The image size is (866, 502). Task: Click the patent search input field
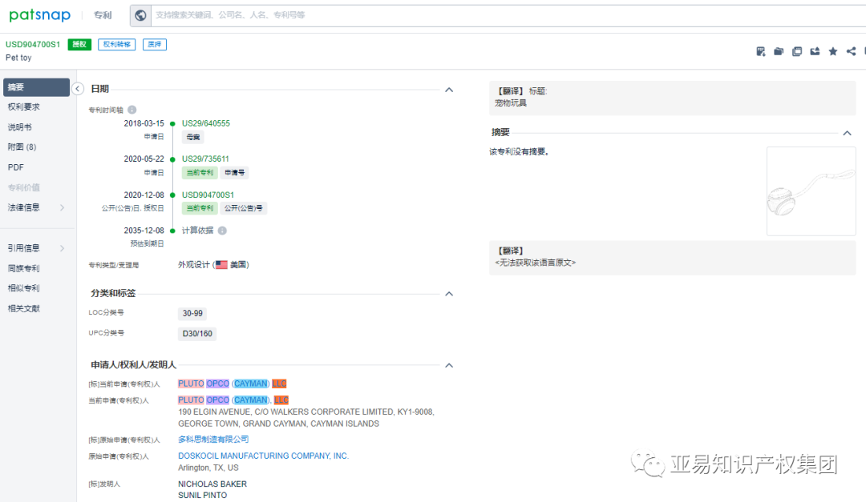(508, 15)
